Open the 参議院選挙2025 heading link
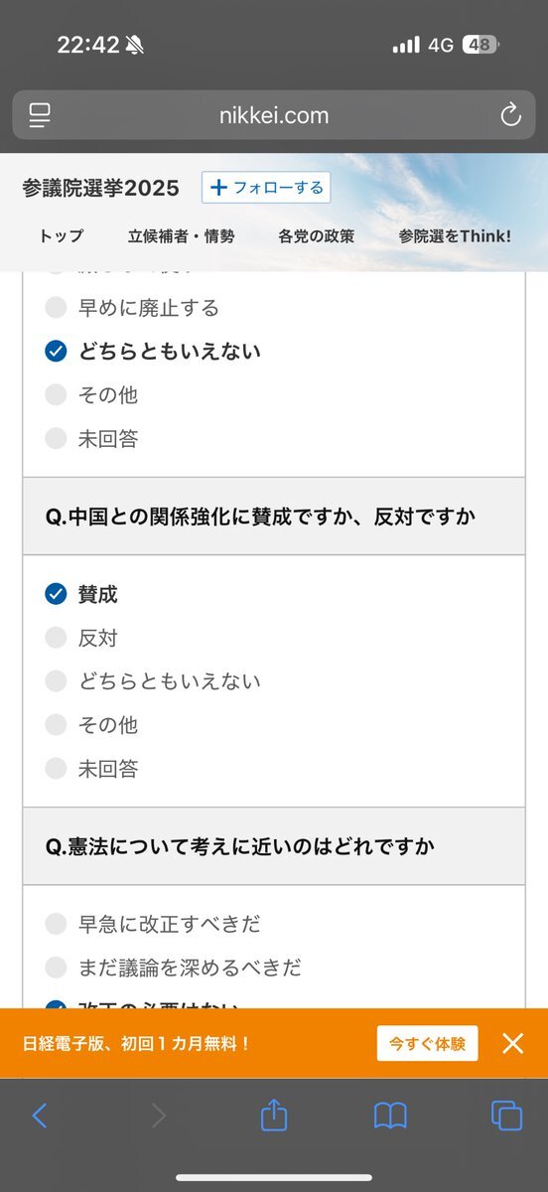Image resolution: width=548 pixels, height=1192 pixels. click(100, 188)
